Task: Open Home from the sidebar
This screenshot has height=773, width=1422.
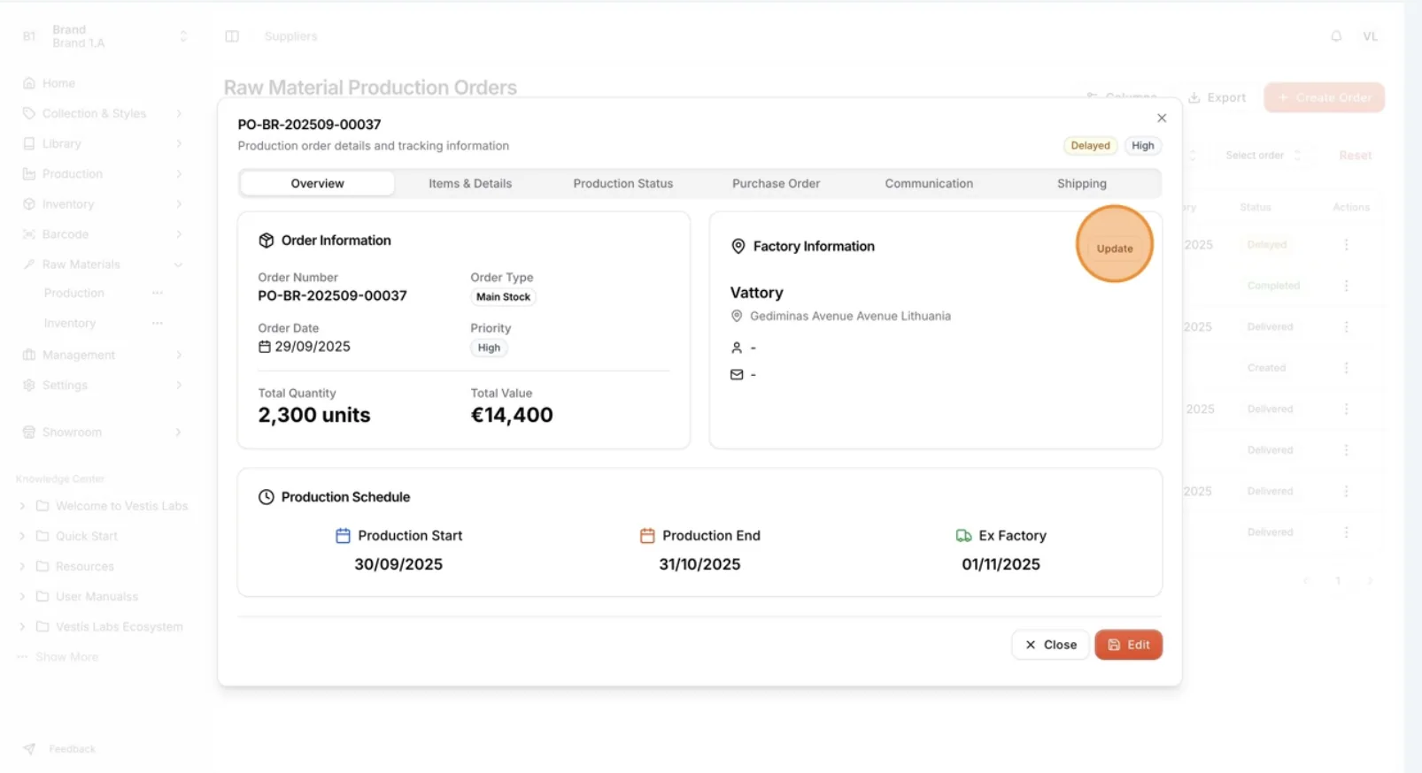Action: point(58,83)
